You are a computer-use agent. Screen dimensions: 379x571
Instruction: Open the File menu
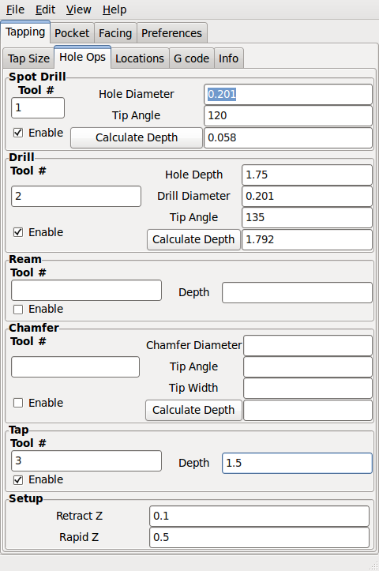tap(15, 9)
